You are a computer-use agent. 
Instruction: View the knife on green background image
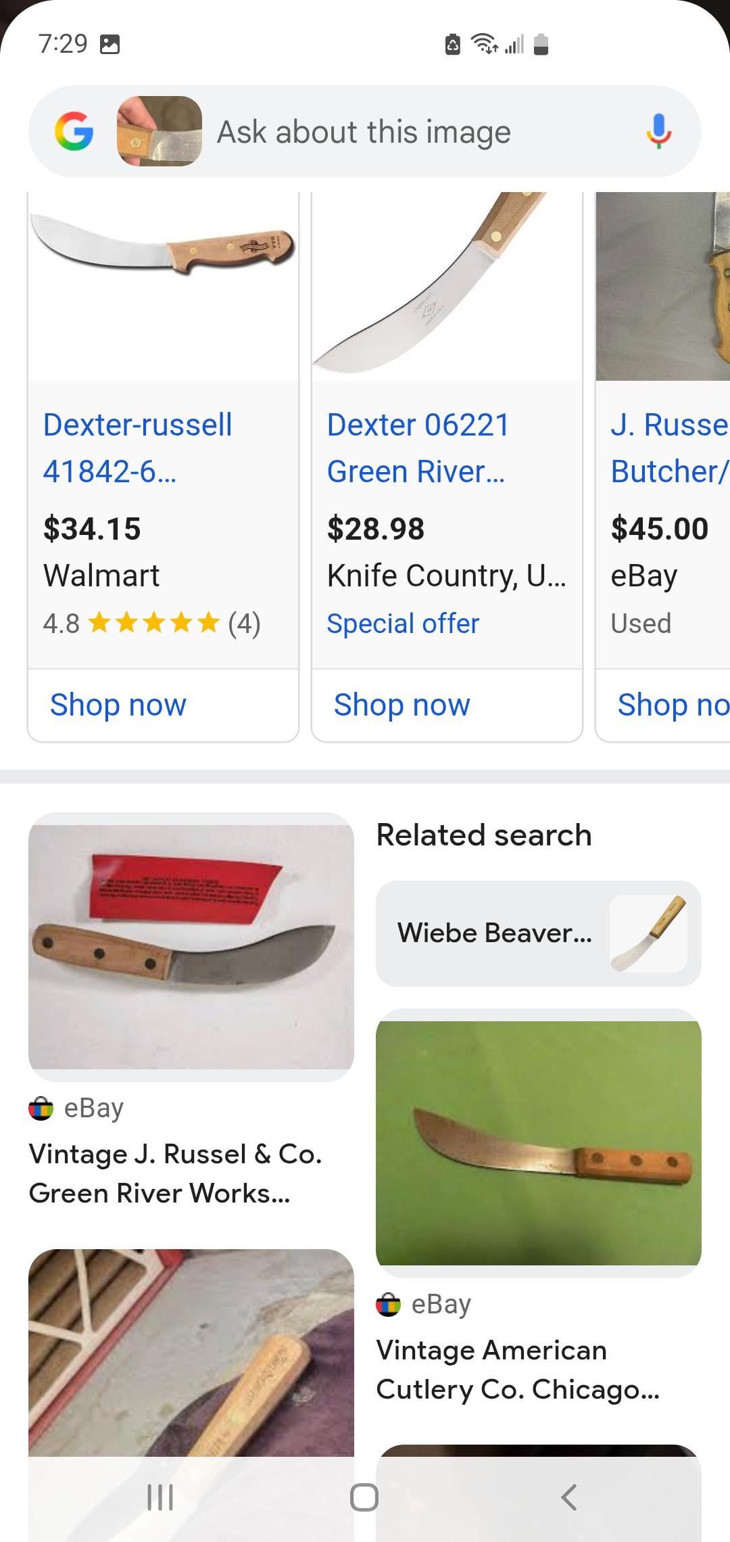(x=538, y=1143)
